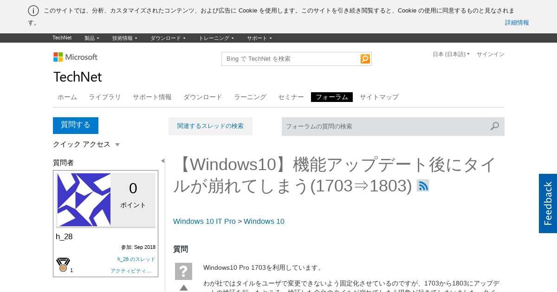Open the Windows 10 IT Pro breadcrumb link

(204, 221)
